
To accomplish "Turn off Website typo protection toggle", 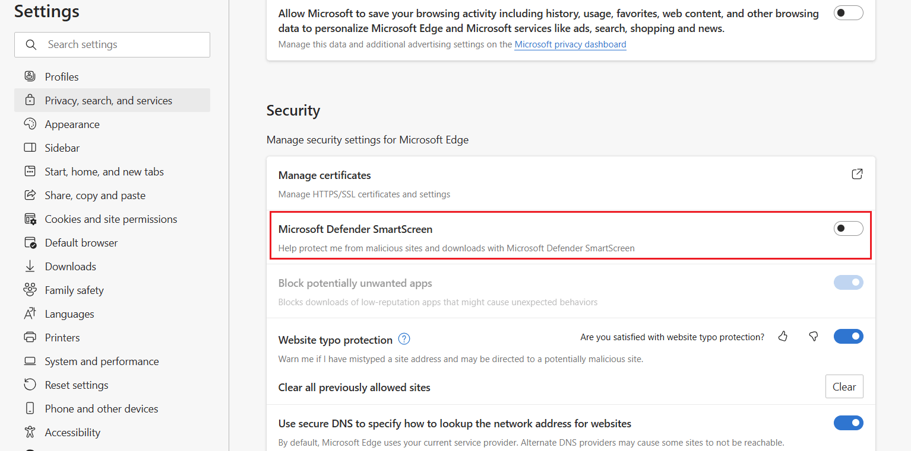I will coord(848,337).
